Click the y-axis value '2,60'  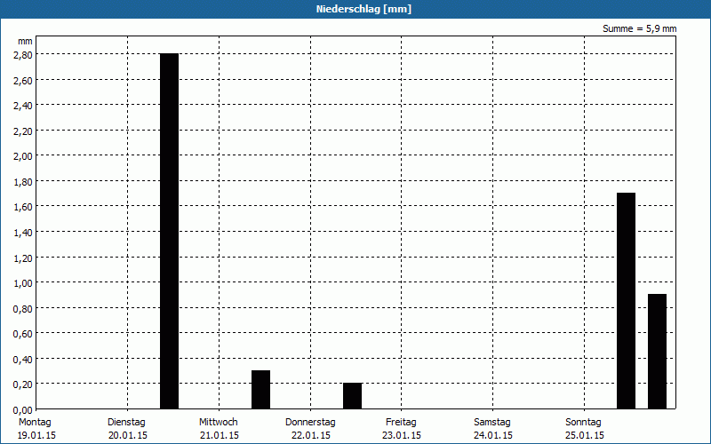pyautogui.click(x=25, y=81)
